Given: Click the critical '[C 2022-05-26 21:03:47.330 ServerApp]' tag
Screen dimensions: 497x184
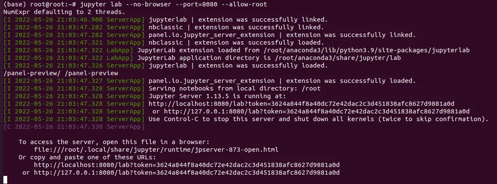Looking at the screenshot, I should point(74,127).
